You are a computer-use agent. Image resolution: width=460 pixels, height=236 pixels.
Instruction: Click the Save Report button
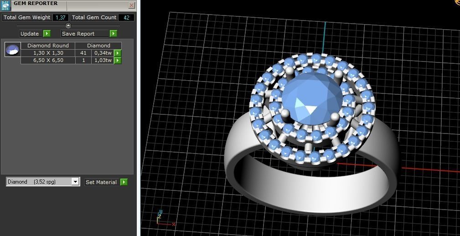point(85,33)
